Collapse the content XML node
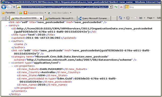 (9, 63)
